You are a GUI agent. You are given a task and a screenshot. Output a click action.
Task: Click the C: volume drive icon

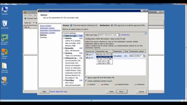[x=90, y=55]
